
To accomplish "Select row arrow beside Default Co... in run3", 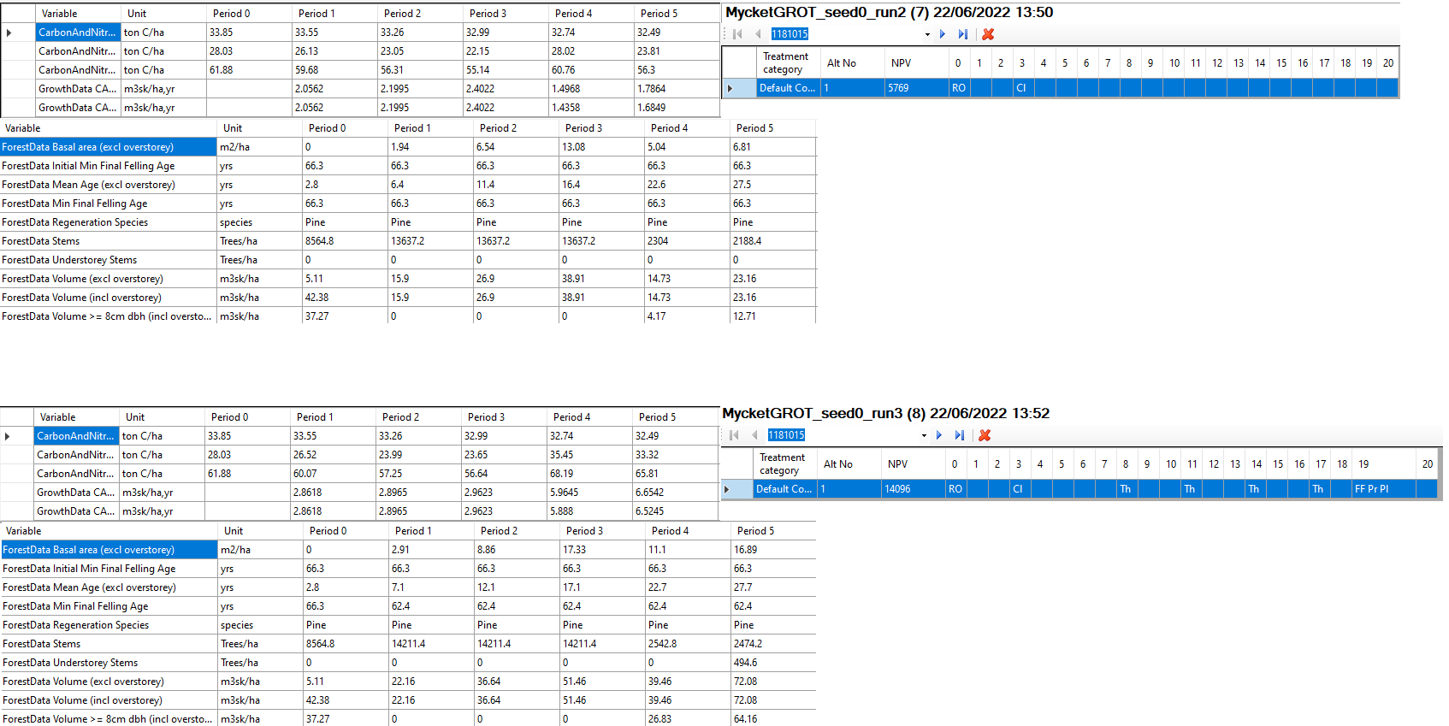I will pyautogui.click(x=727, y=489).
